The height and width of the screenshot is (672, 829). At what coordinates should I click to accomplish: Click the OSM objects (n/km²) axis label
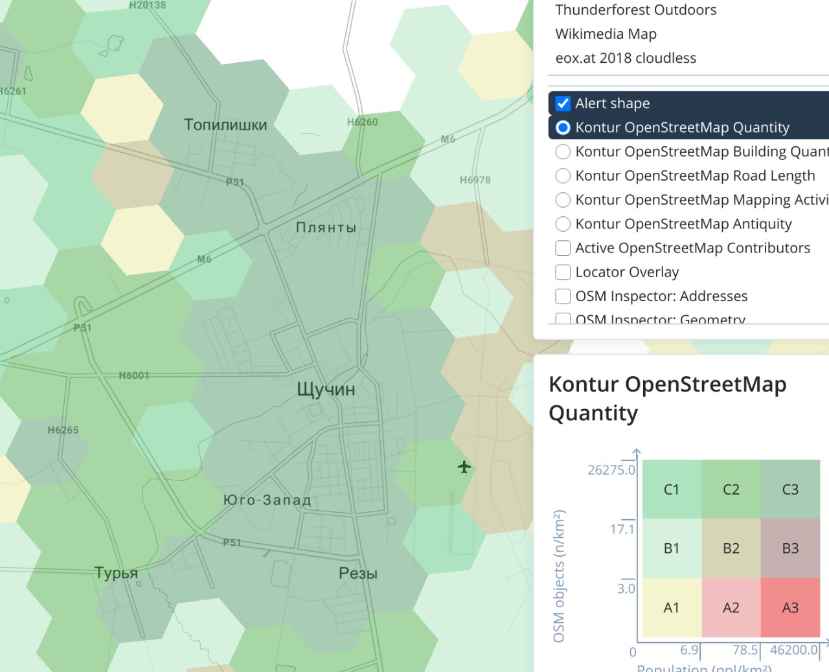558,576
